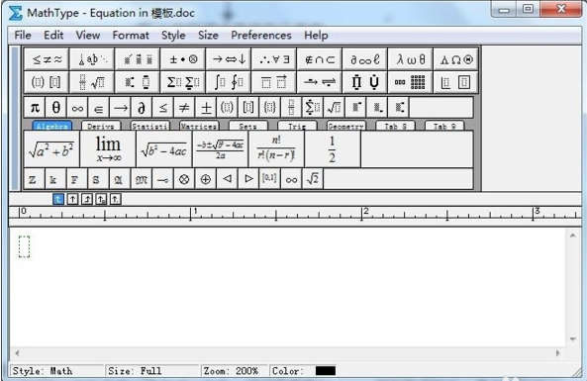The height and width of the screenshot is (381, 587).
Task: Open the embellishments palette
Action: [x=138, y=59]
